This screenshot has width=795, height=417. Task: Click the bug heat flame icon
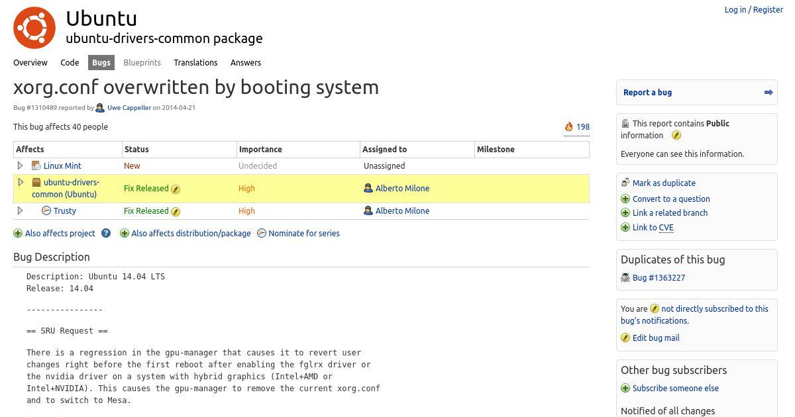(x=568, y=126)
